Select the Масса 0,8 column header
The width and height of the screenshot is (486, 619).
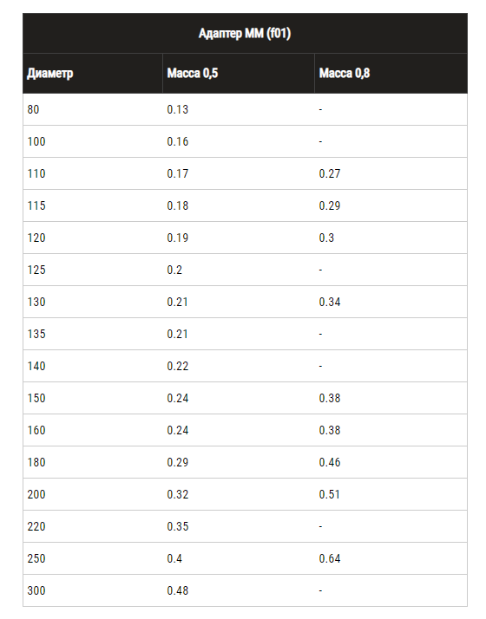coord(345,73)
